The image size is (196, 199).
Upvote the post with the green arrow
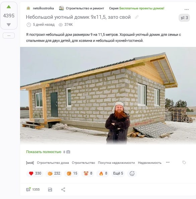click(9, 7)
